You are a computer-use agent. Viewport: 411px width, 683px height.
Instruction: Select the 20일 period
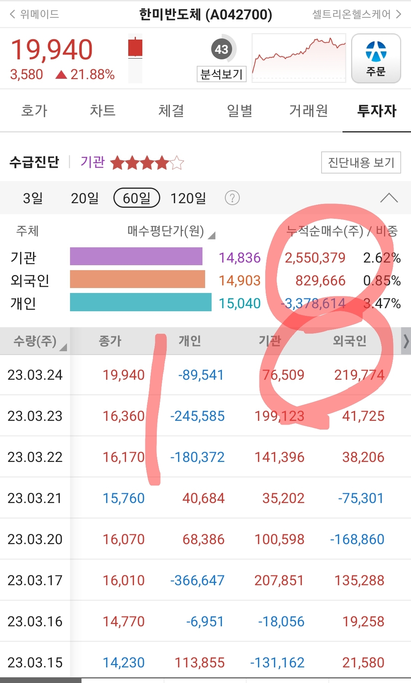[84, 198]
